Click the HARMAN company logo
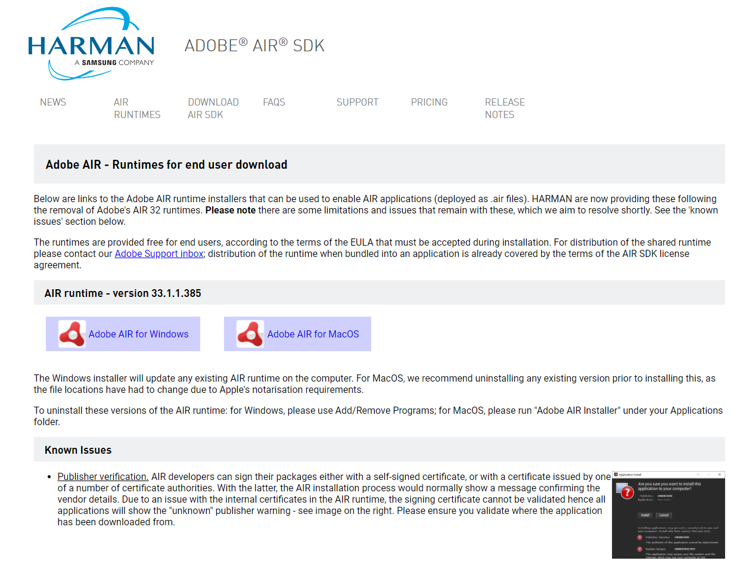The image size is (746, 570). (91, 45)
